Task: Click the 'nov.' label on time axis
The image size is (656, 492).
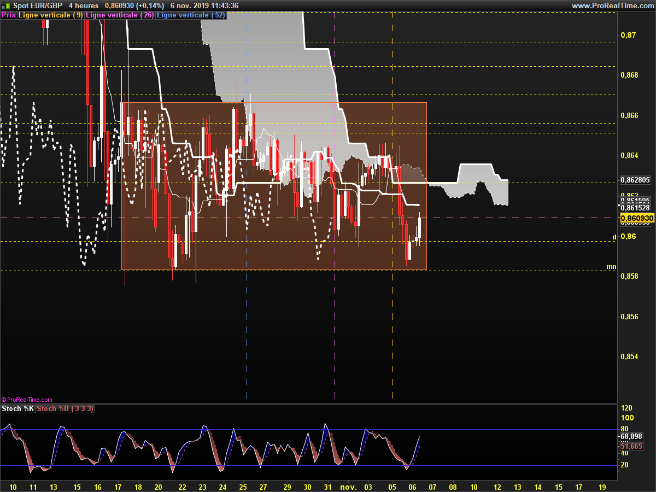Action: click(348, 486)
